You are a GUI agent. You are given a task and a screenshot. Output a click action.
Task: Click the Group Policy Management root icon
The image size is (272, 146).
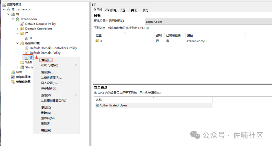[x=4, y=5]
